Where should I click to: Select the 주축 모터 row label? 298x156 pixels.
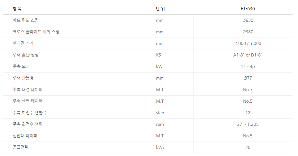21,66
